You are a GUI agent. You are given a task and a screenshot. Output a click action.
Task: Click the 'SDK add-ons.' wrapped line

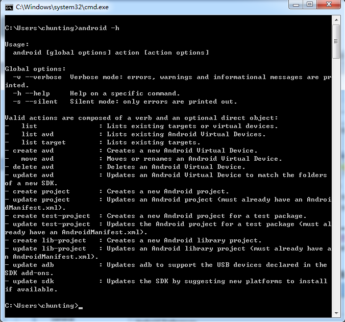[x=29, y=273]
